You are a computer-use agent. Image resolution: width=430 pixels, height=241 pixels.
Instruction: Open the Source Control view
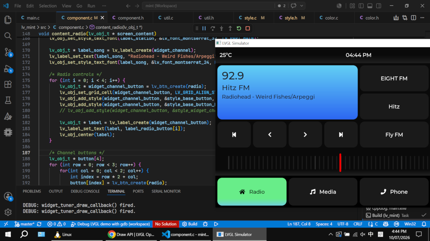[x=8, y=52]
